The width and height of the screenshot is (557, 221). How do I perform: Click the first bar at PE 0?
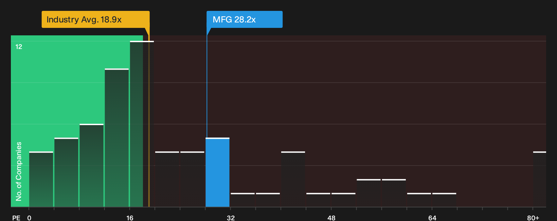41,179
